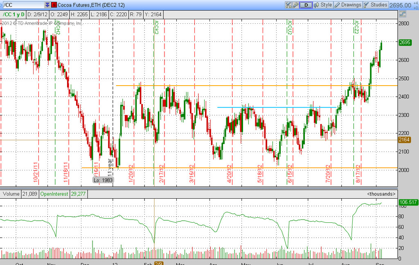Select the upper orange resistance line

tap(246, 86)
